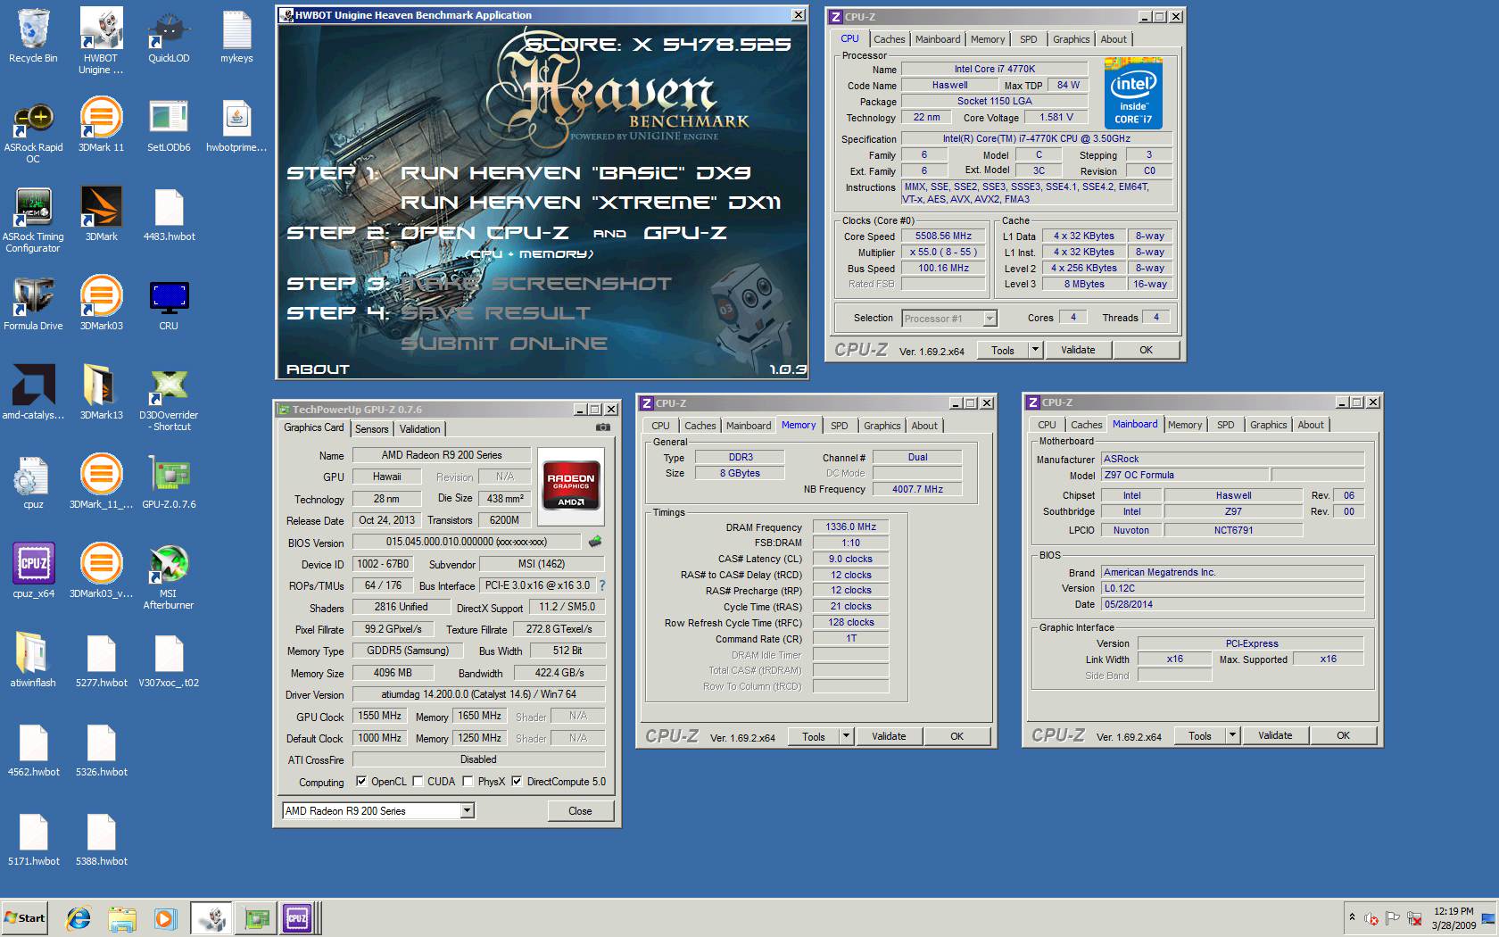1499x937 pixels.
Task: Click the Z97 OC Formula model field
Action: (1185, 476)
